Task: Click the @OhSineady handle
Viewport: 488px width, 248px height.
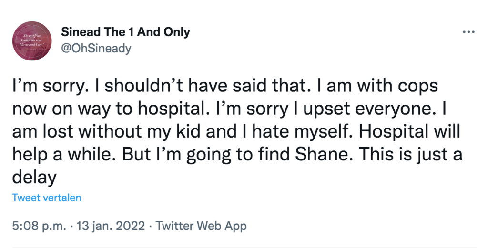Action: pos(96,49)
